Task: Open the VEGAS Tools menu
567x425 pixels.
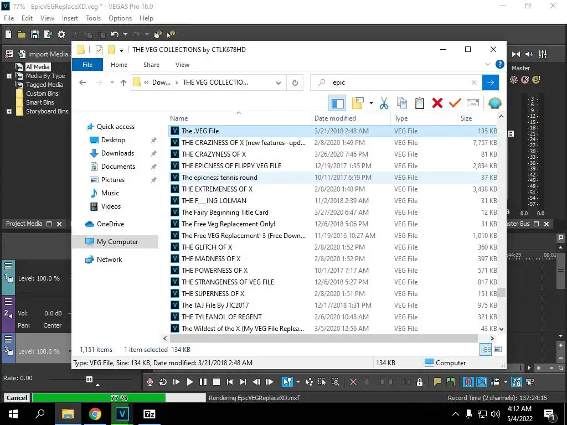Action: point(93,18)
